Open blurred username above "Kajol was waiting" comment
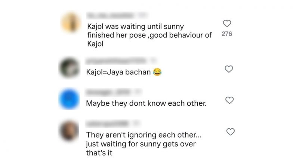This screenshot has width=293, height=164. (111, 16)
